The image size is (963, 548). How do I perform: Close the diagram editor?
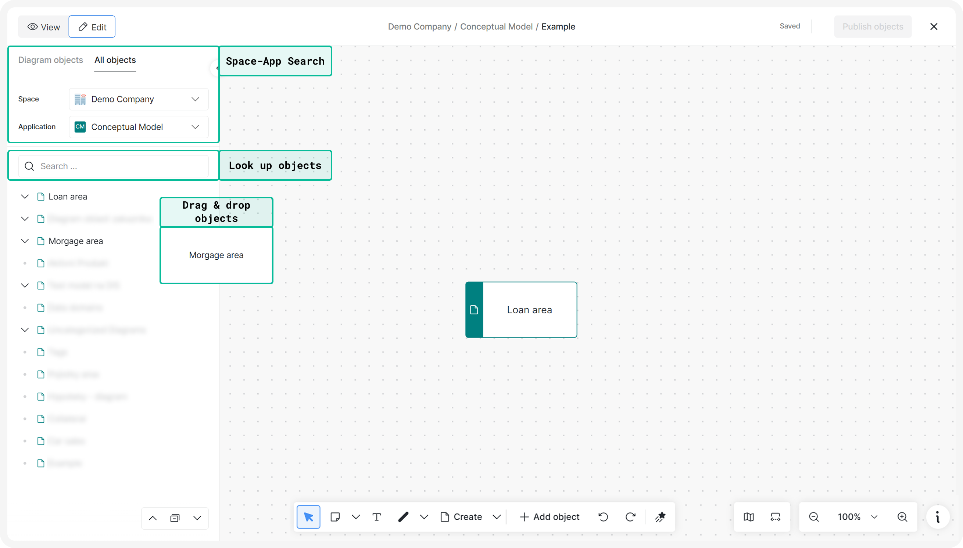(934, 27)
